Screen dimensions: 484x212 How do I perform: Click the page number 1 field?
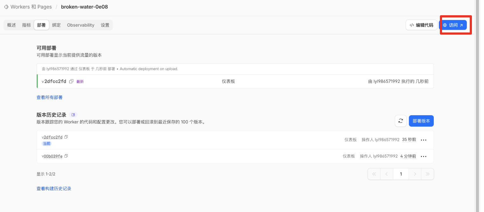click(x=401, y=174)
